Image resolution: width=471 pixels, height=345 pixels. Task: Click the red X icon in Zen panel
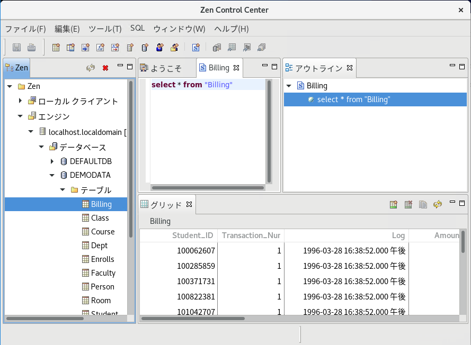105,68
